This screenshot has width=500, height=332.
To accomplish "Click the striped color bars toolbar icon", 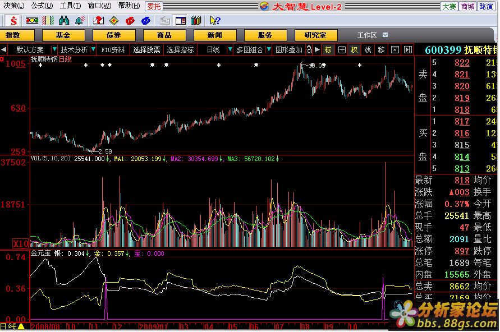I will 48,21.
